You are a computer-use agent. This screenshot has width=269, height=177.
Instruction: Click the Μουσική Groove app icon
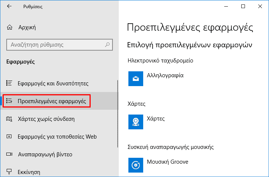136,165
